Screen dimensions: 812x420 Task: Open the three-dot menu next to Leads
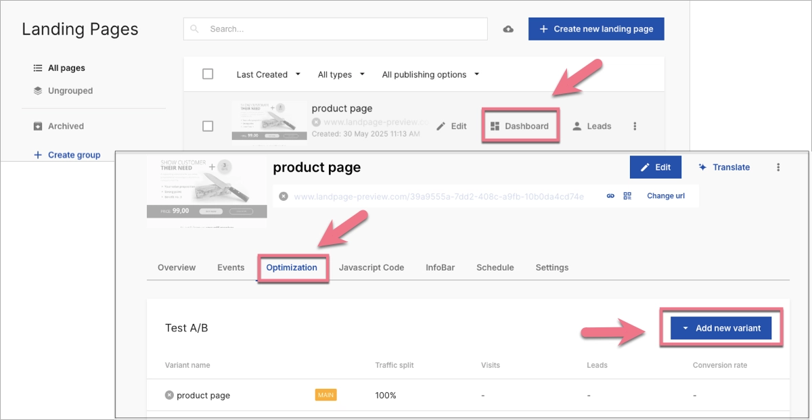pos(634,126)
